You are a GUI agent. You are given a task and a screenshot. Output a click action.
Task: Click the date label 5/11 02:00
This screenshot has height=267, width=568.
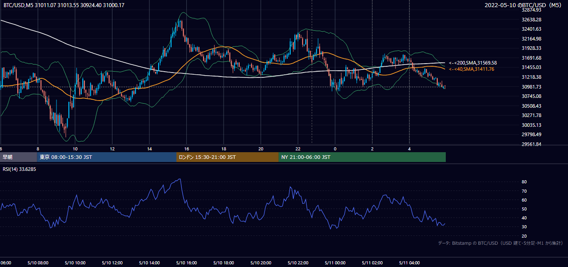[372, 263]
